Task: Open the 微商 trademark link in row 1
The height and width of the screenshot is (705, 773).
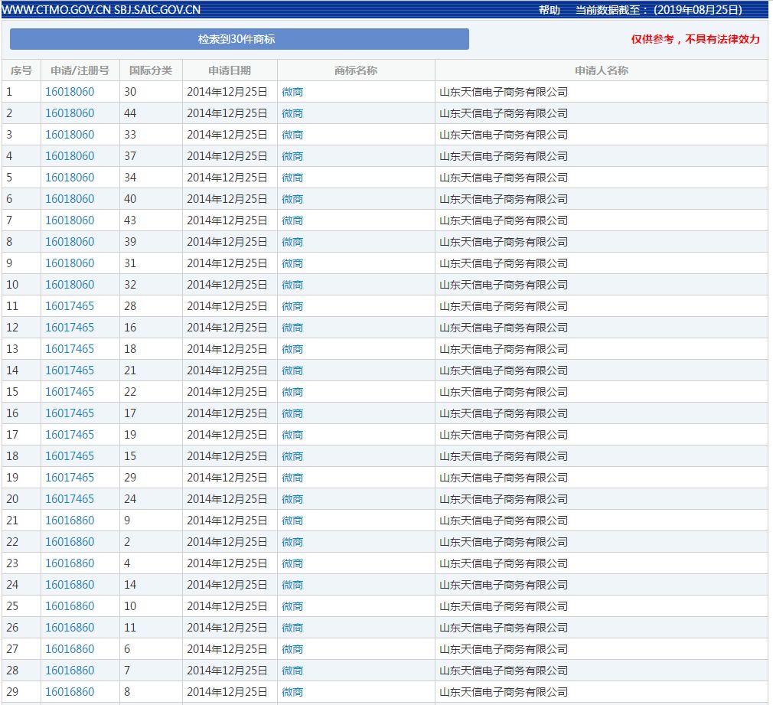Action: (292, 92)
